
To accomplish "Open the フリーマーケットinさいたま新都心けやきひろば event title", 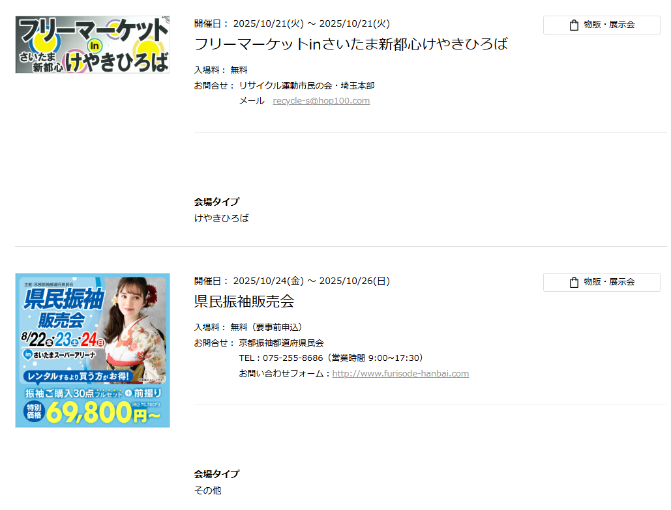I will click(x=351, y=44).
